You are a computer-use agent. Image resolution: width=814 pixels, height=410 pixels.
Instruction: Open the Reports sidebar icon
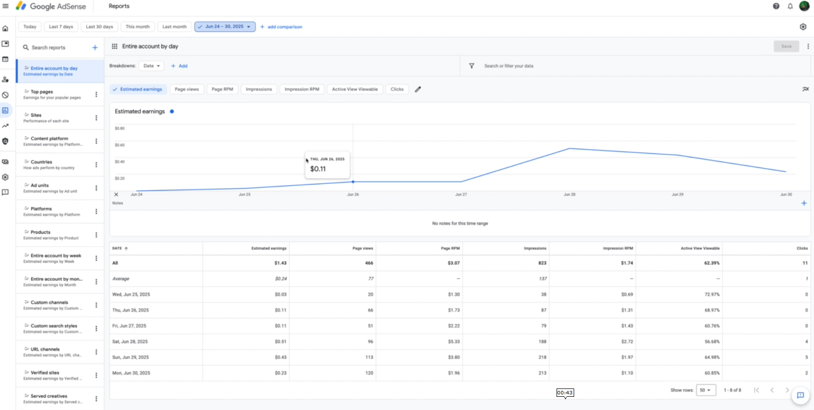(x=5, y=111)
